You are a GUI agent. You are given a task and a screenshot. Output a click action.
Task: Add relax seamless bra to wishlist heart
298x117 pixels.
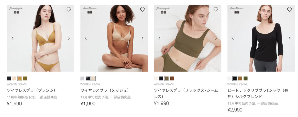[216, 10]
